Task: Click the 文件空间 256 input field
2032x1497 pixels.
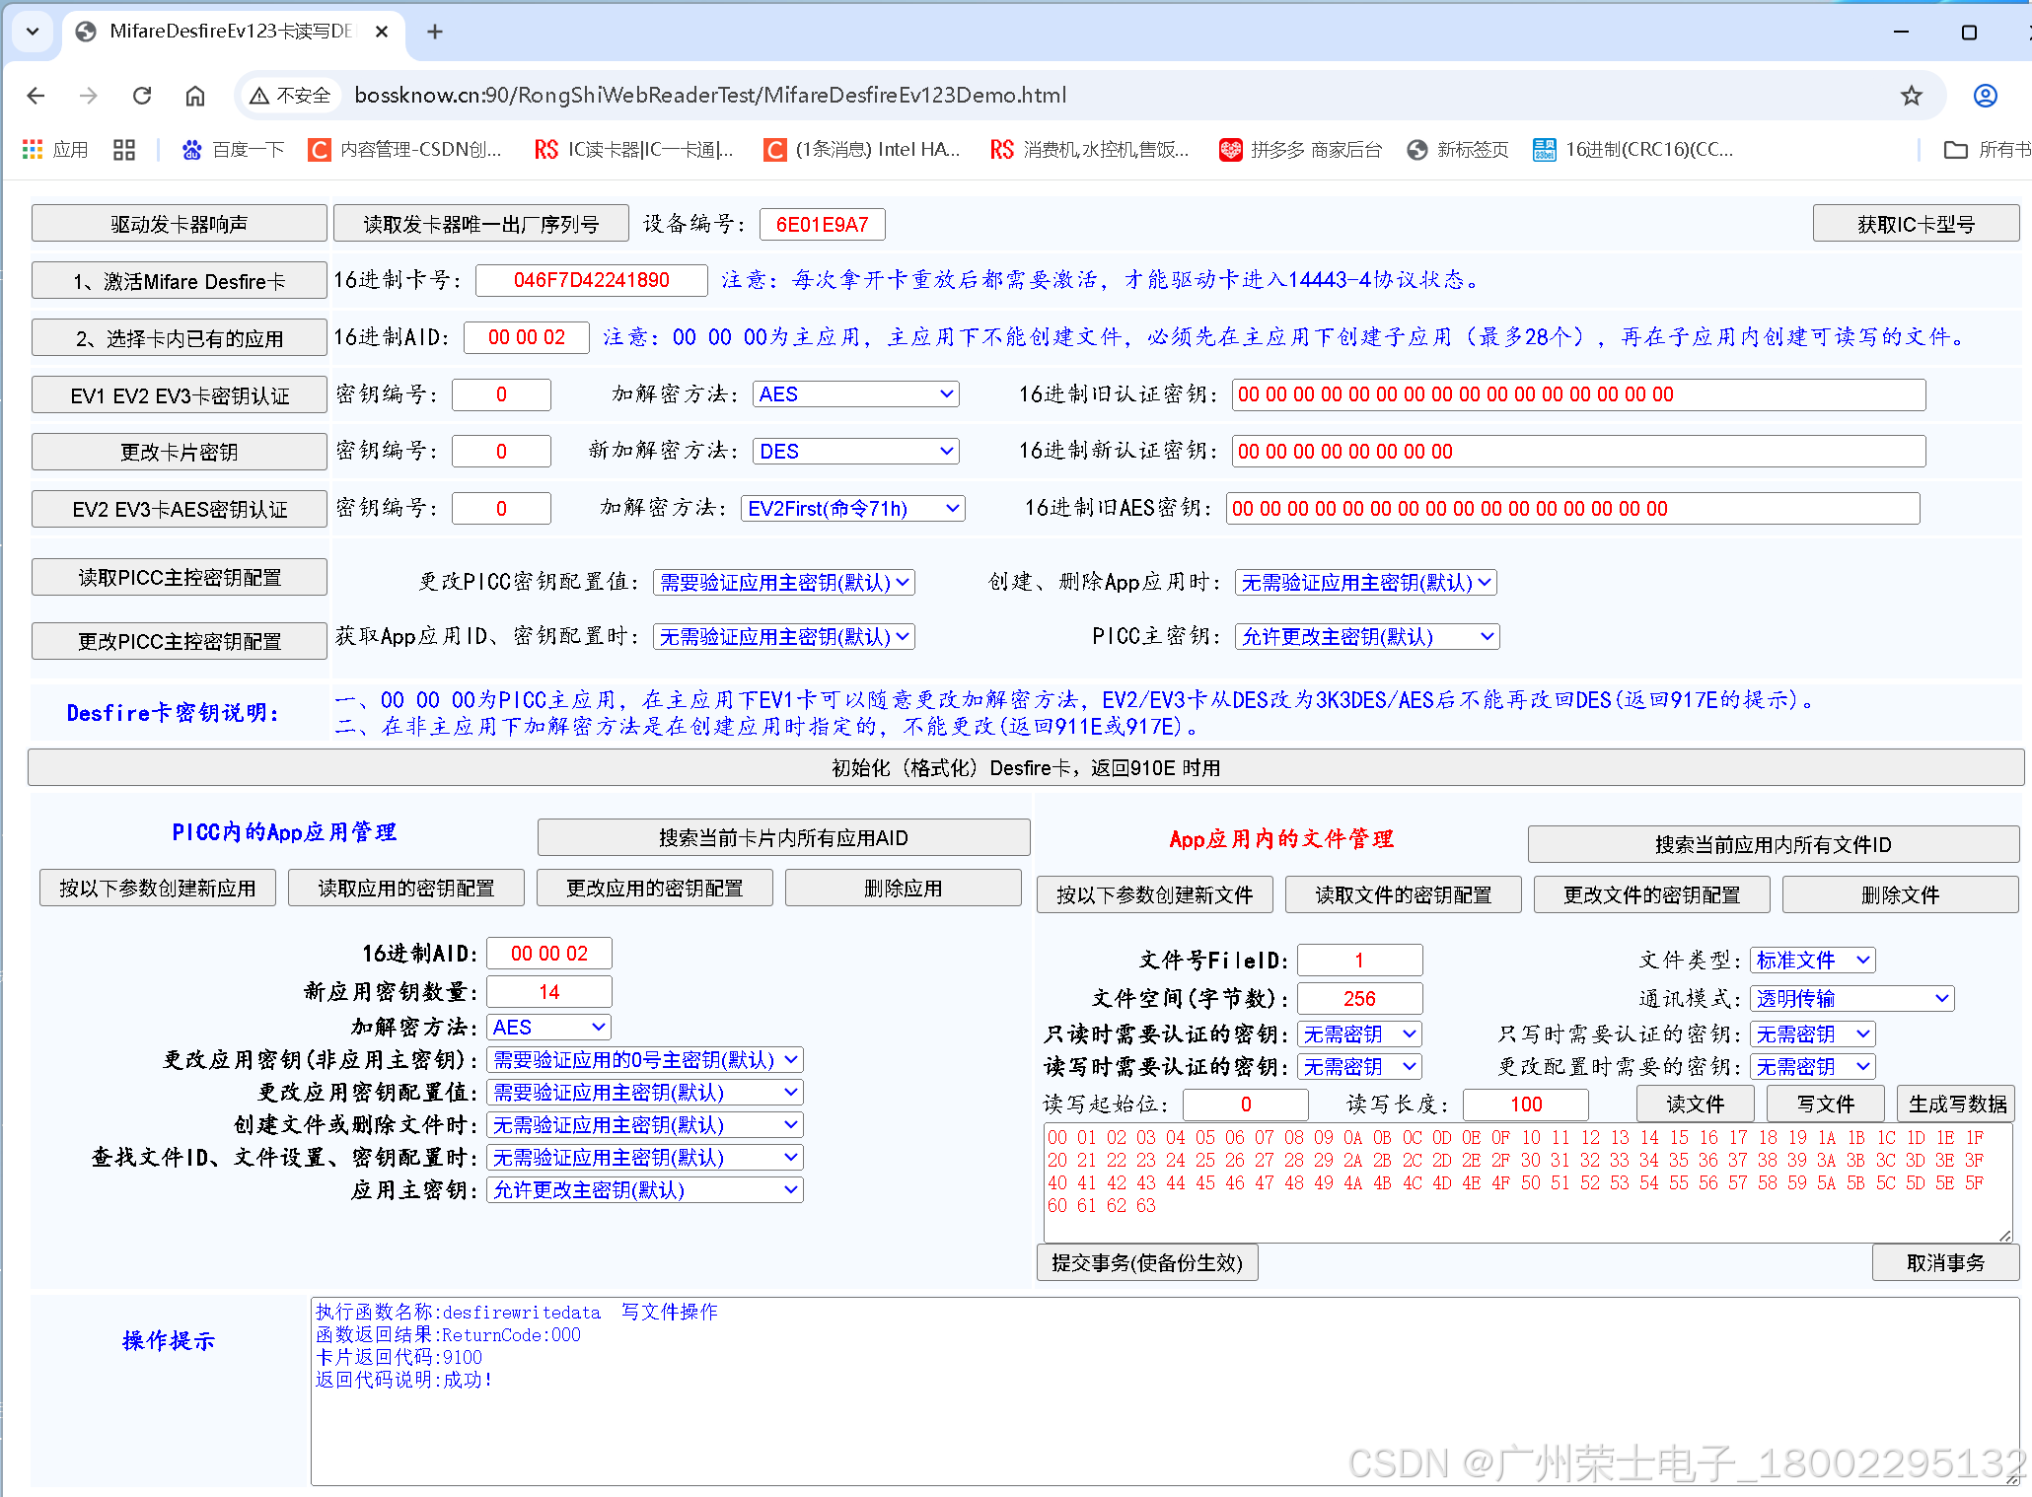Action: point(1358,999)
